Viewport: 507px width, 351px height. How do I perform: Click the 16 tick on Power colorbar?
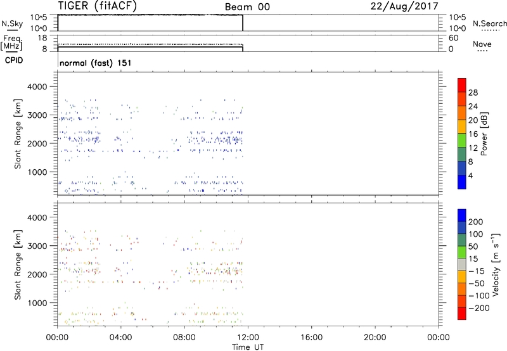473,134
